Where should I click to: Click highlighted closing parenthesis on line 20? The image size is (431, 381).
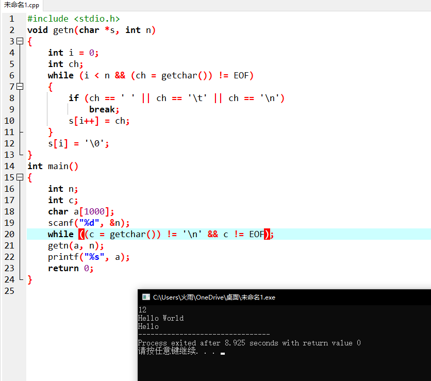pyautogui.click(x=267, y=234)
